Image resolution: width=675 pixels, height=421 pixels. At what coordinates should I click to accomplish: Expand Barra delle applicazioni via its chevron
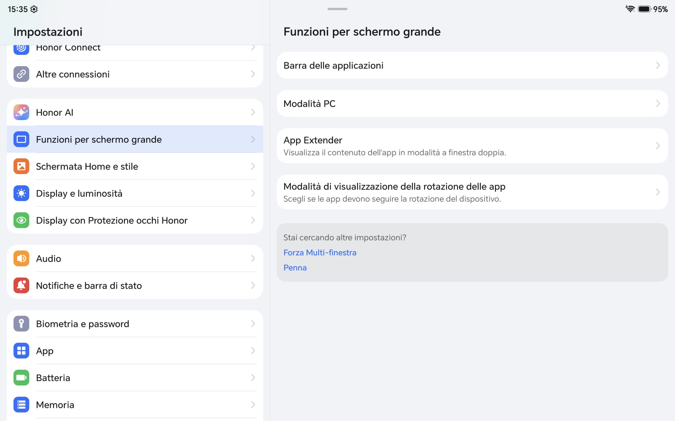point(658,65)
